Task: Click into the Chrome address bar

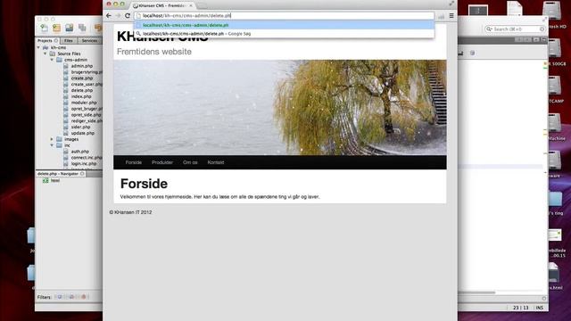Action: coord(284,16)
